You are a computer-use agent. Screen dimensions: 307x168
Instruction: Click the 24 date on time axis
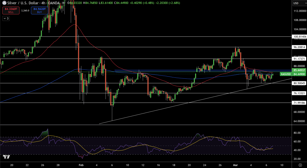[204, 165]
